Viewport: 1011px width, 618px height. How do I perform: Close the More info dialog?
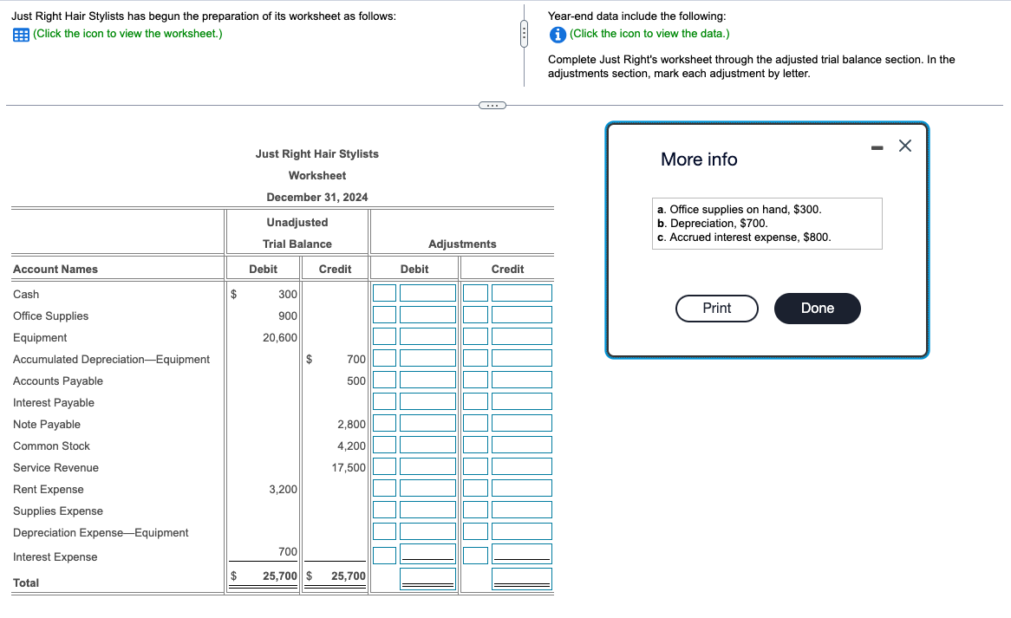905,146
